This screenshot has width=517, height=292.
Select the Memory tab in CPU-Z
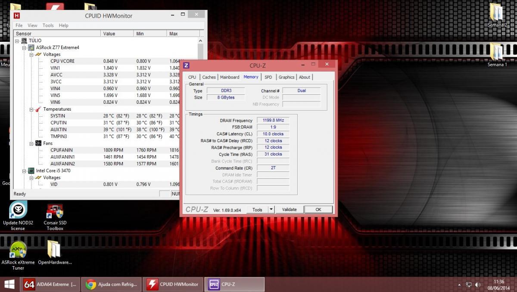click(251, 77)
